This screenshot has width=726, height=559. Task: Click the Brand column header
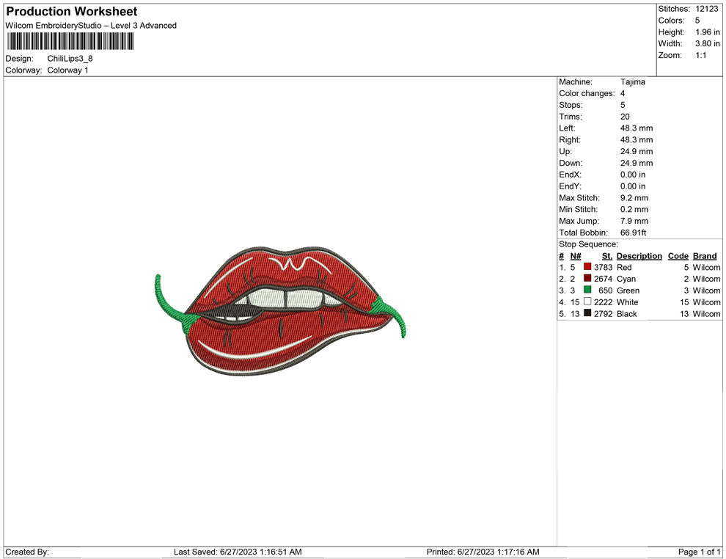[704, 255]
